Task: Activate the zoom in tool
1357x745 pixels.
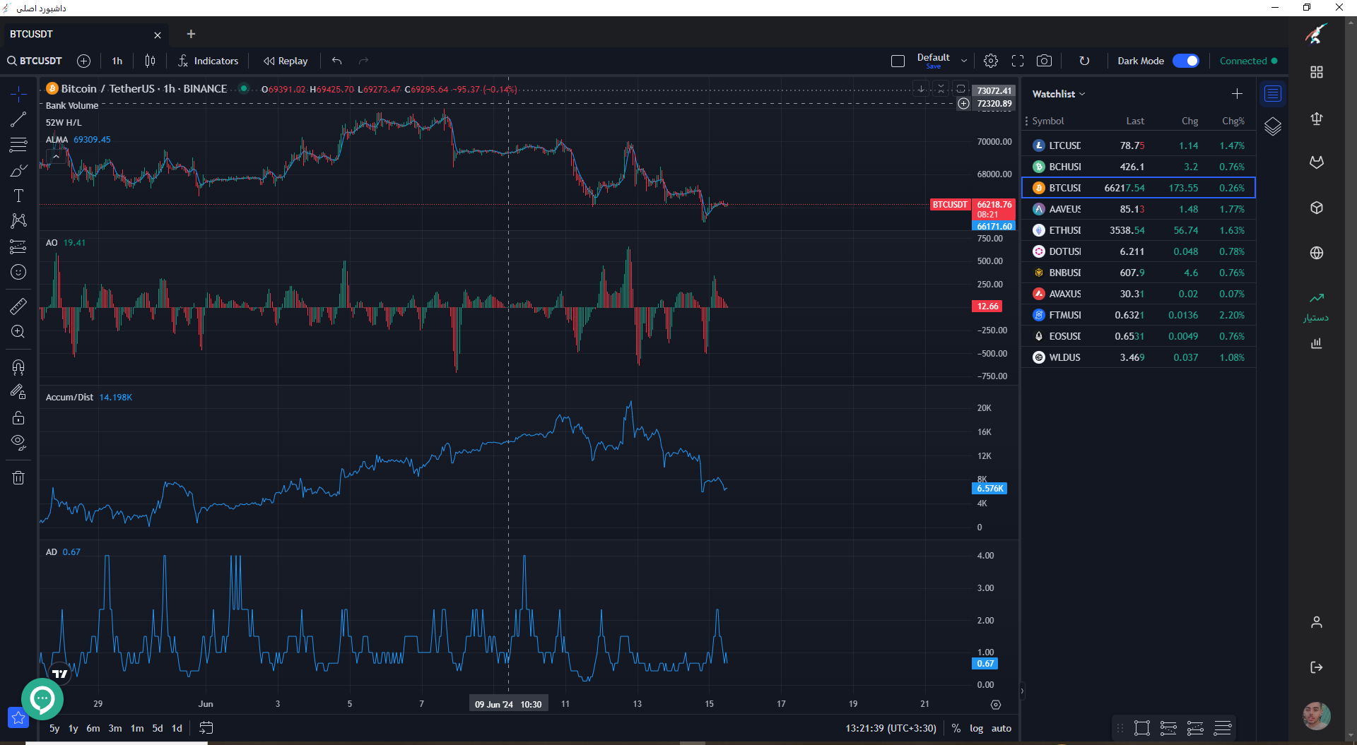Action: 18,331
